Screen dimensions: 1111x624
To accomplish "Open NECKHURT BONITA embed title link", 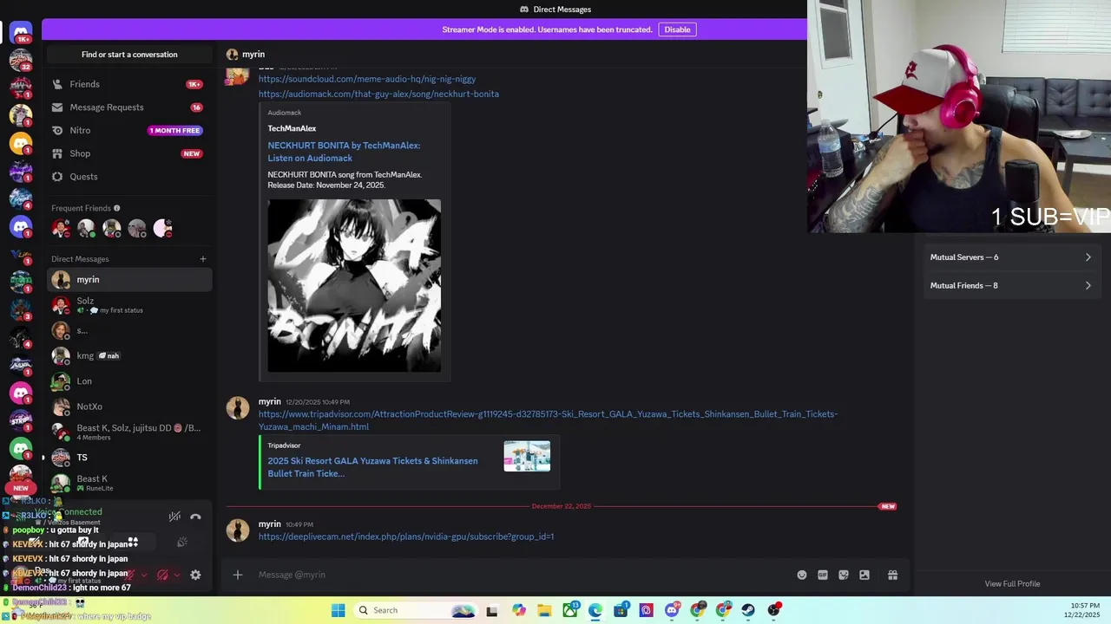I will click(x=344, y=152).
